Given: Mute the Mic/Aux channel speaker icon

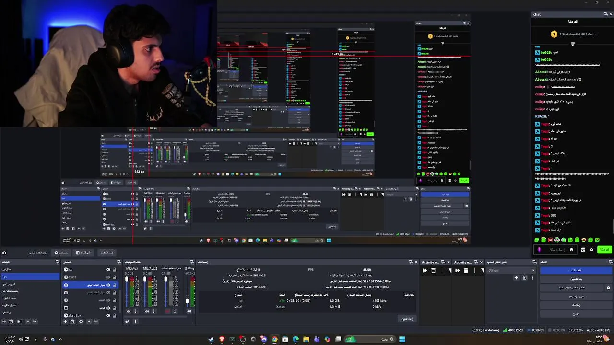Looking at the screenshot, I should 129,311.
